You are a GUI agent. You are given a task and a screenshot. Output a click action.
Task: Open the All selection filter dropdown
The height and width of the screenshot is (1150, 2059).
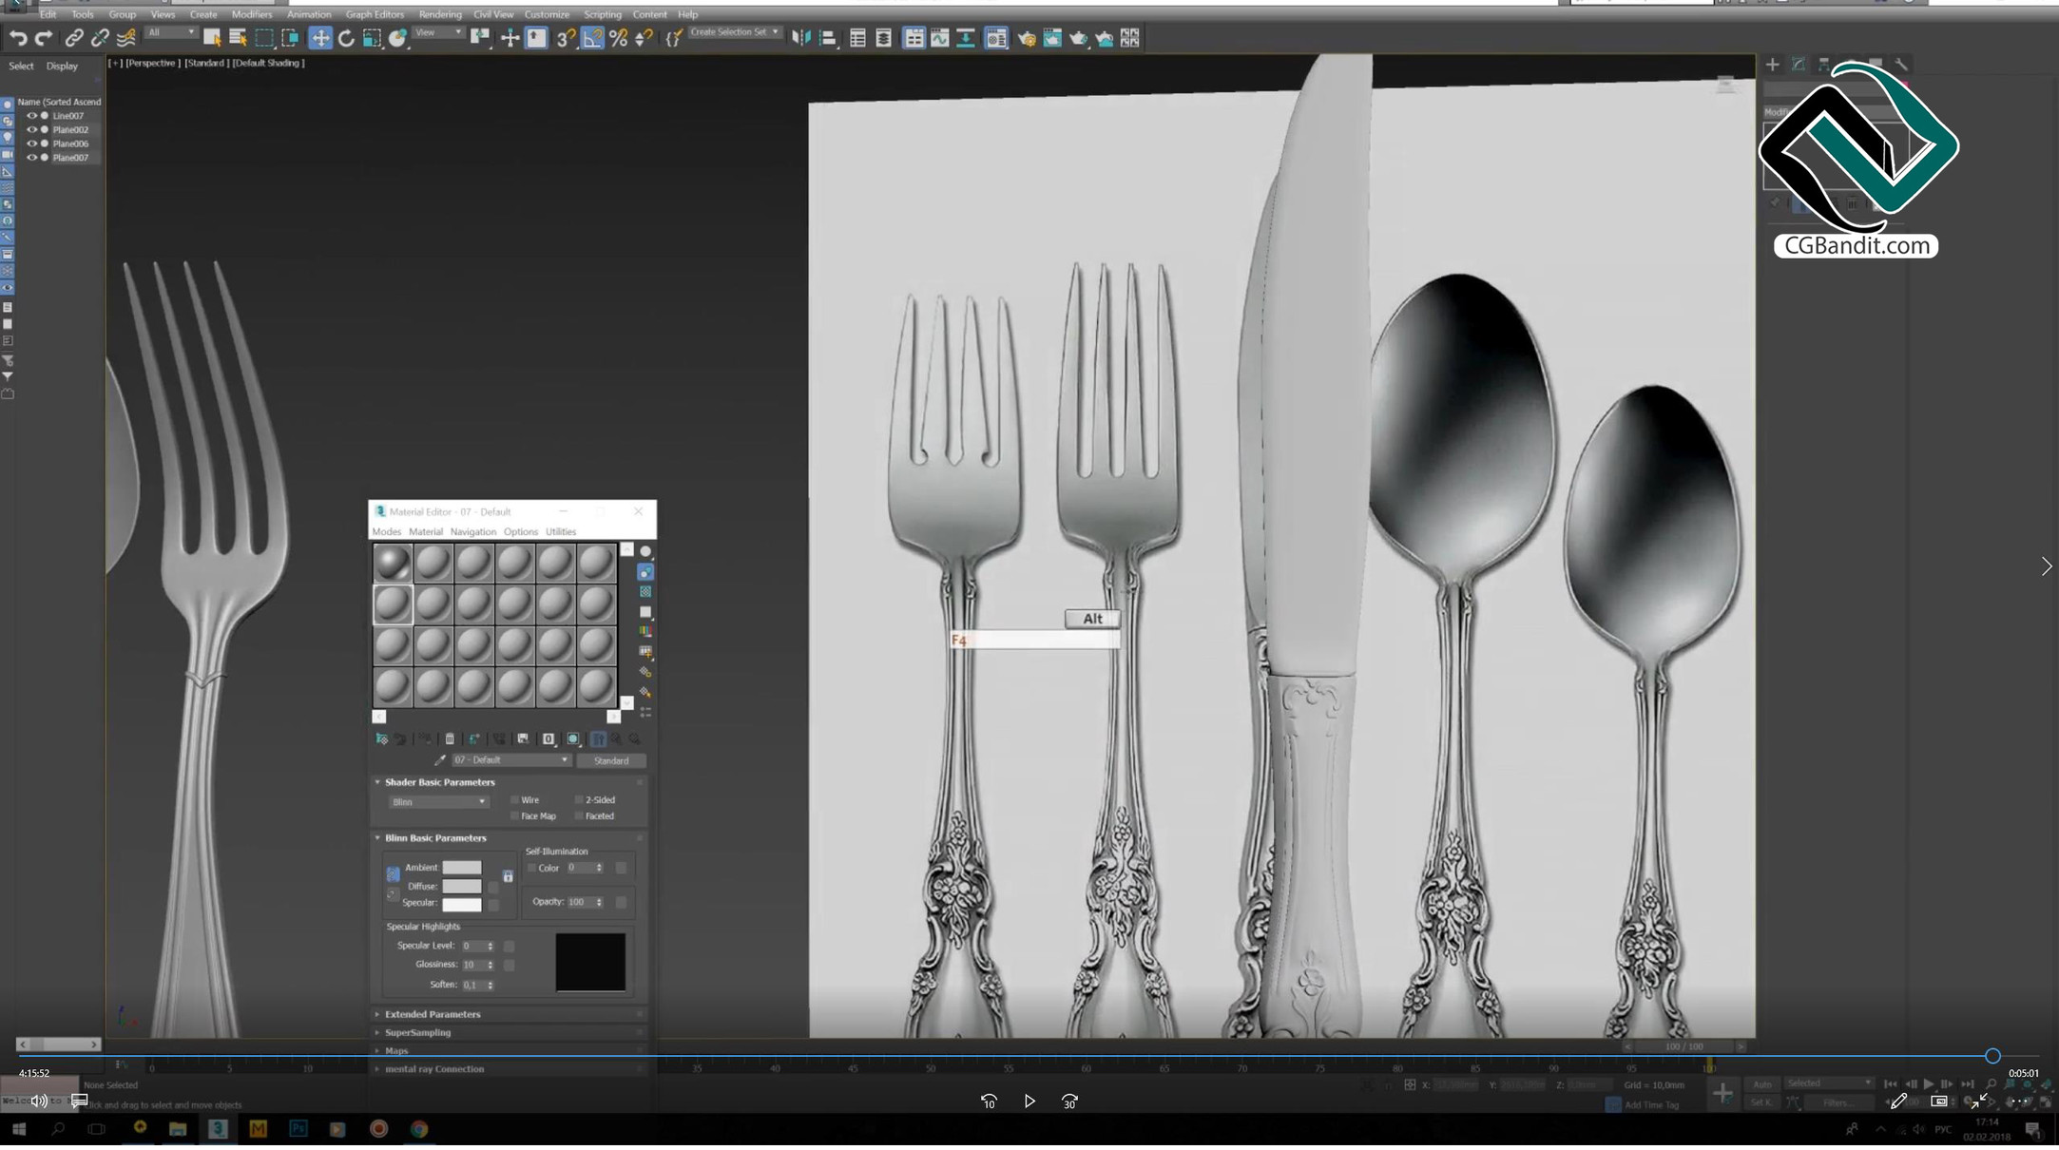(x=171, y=33)
